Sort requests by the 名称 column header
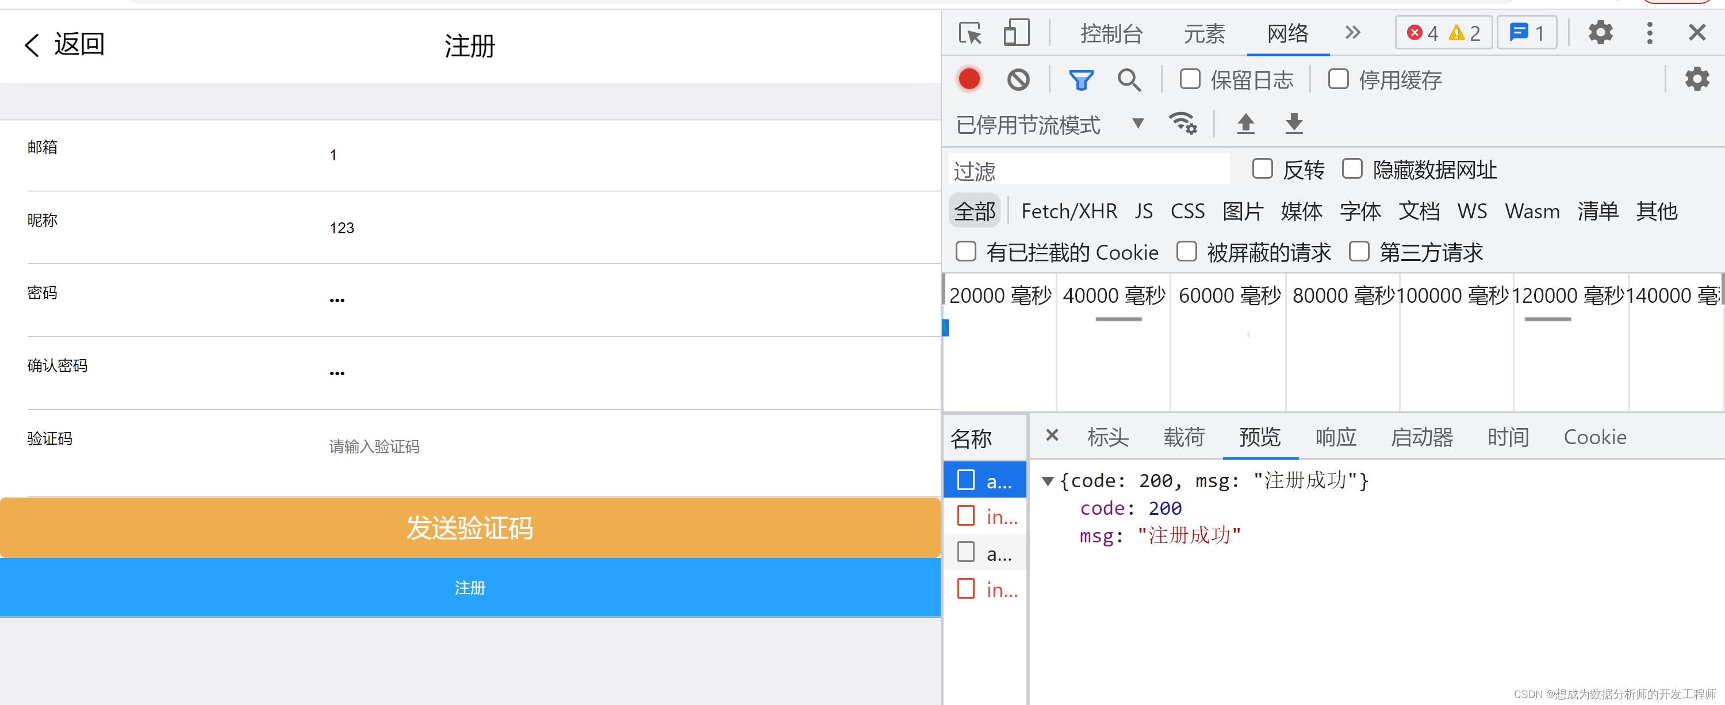1725x705 pixels. tap(984, 438)
